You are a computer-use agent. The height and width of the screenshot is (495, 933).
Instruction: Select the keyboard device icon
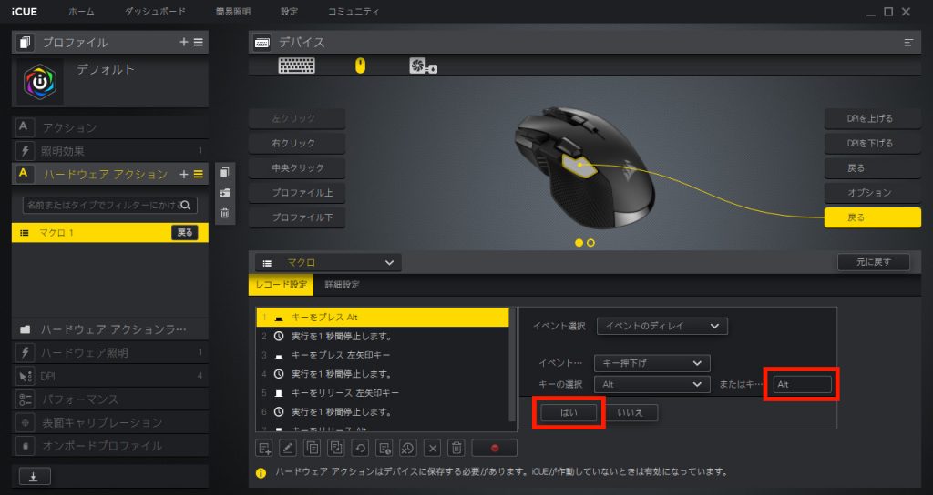tap(296, 66)
